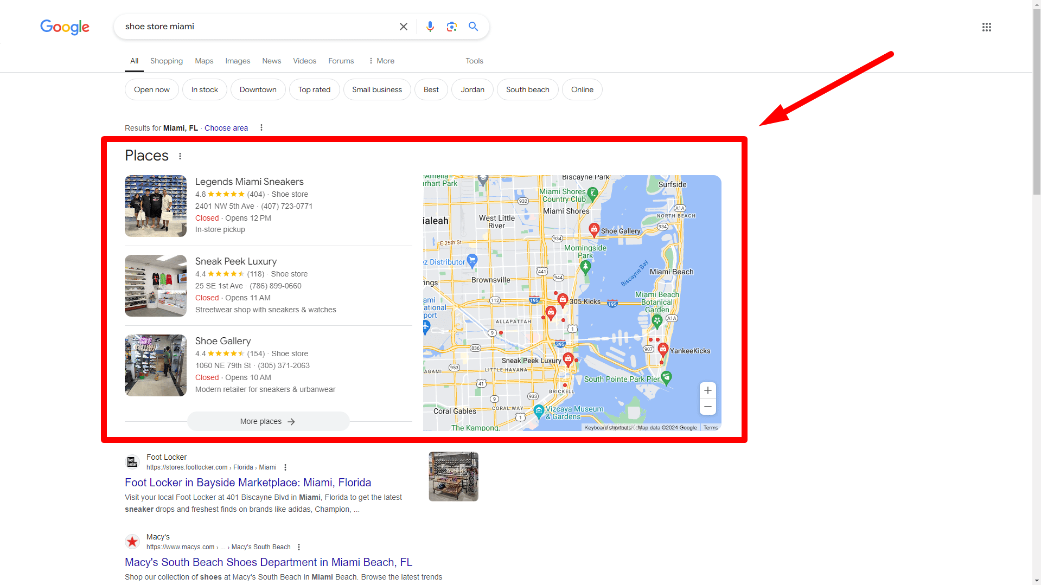Open Legends Miami Sneakers listing
The height and width of the screenshot is (585, 1041).
[x=249, y=182]
